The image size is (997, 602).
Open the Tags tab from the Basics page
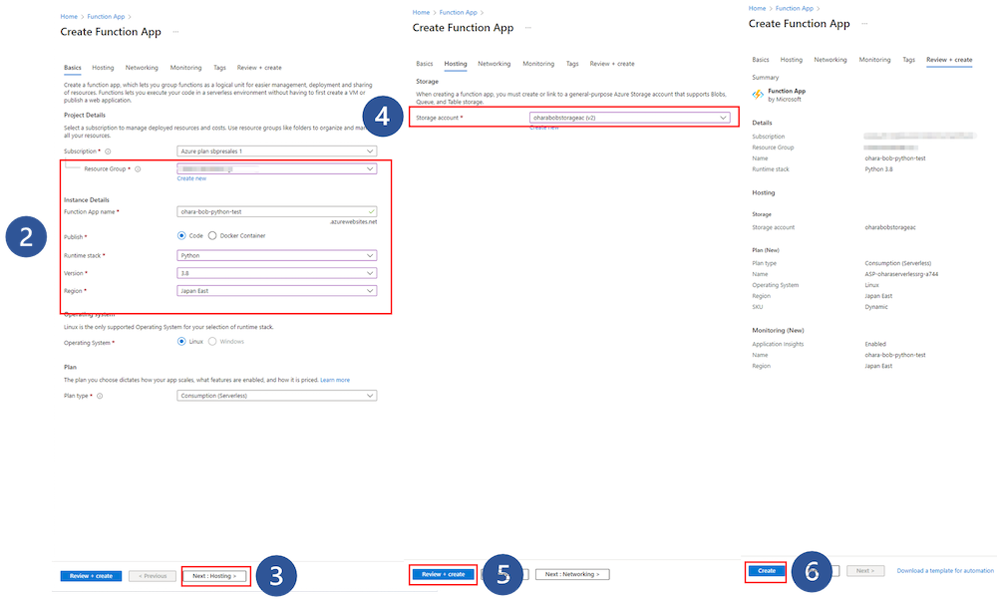pos(219,68)
